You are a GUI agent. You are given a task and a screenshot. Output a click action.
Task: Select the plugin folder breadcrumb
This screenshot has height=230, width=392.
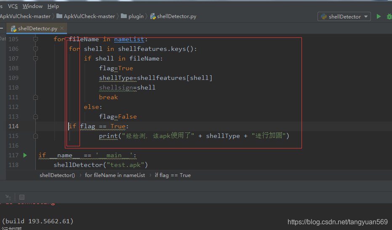click(x=132, y=16)
